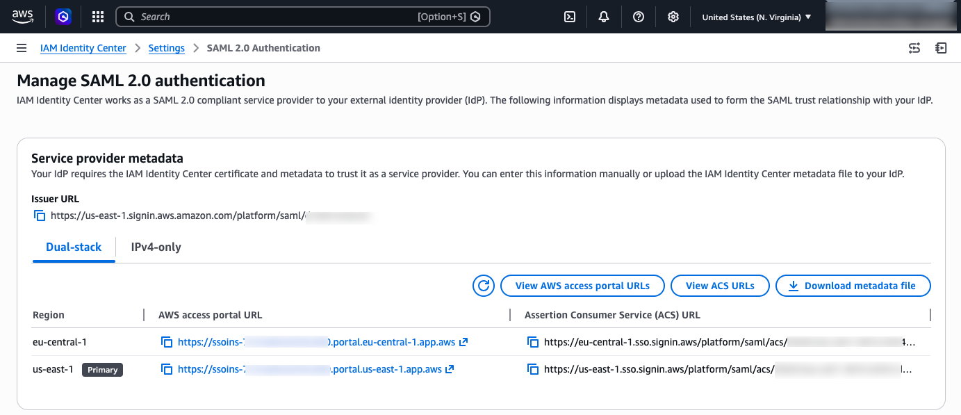Go to IAM Identity Center breadcrumb link

pyautogui.click(x=83, y=48)
